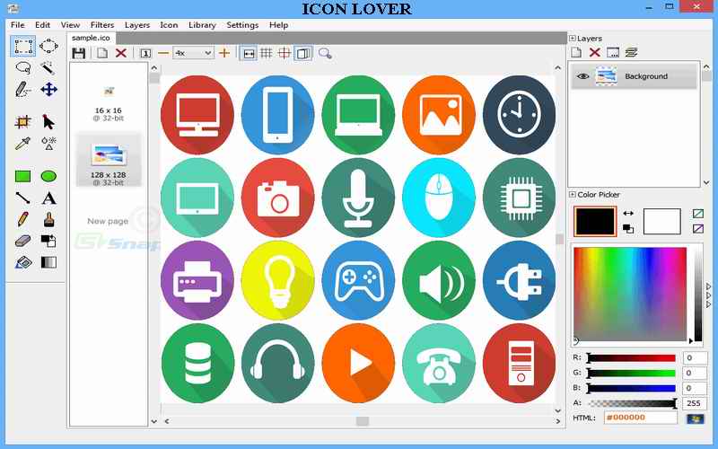Hide the Background layer using eye icon

coord(583,77)
